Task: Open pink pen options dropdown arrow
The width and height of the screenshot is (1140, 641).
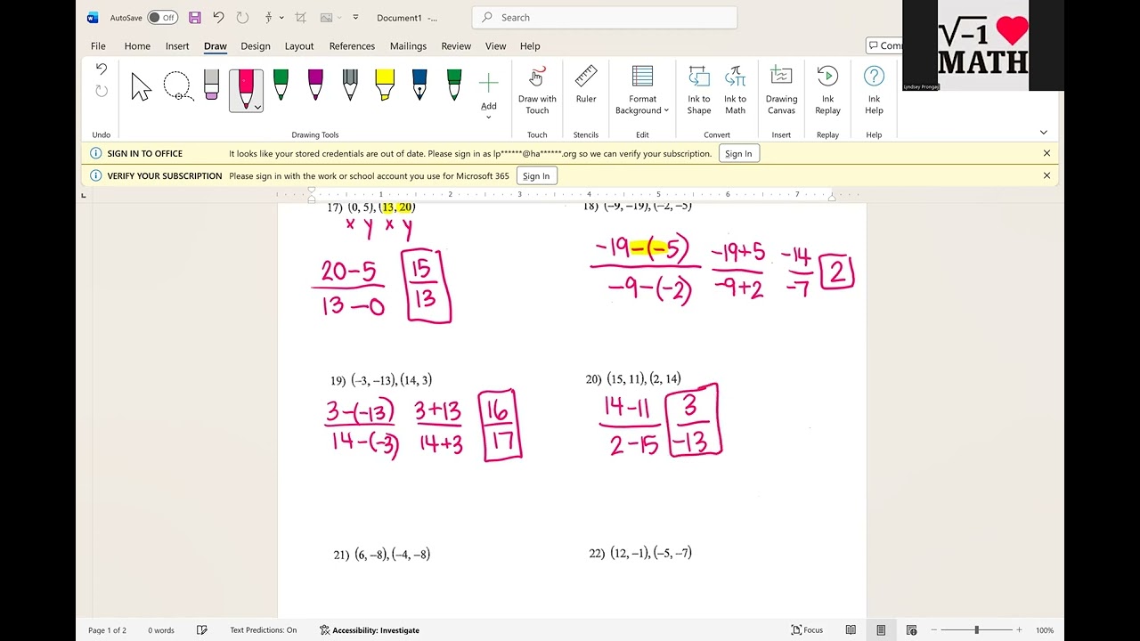Action: coord(257,108)
